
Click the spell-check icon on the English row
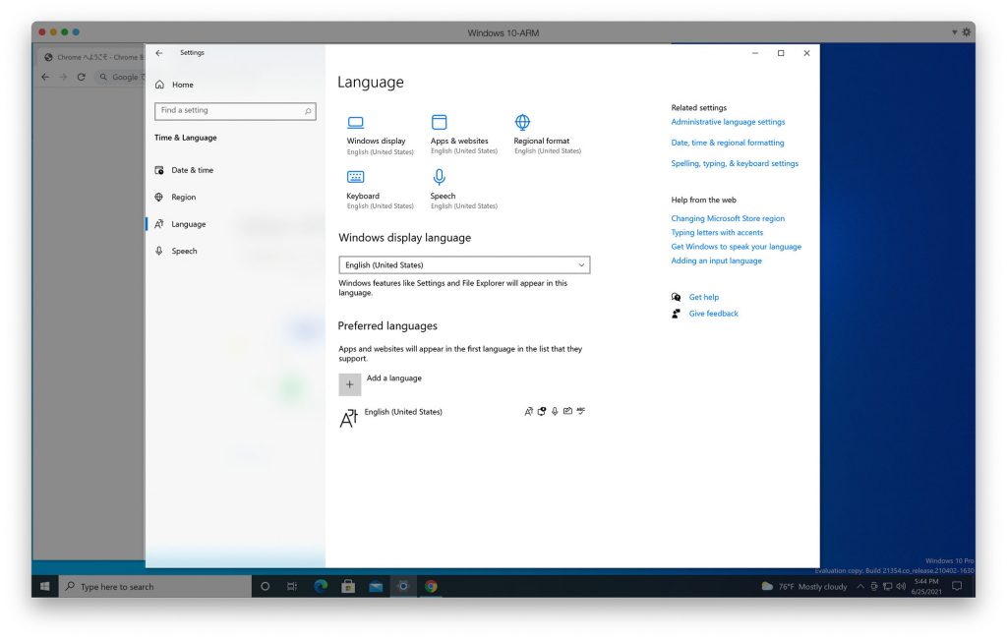tap(580, 412)
